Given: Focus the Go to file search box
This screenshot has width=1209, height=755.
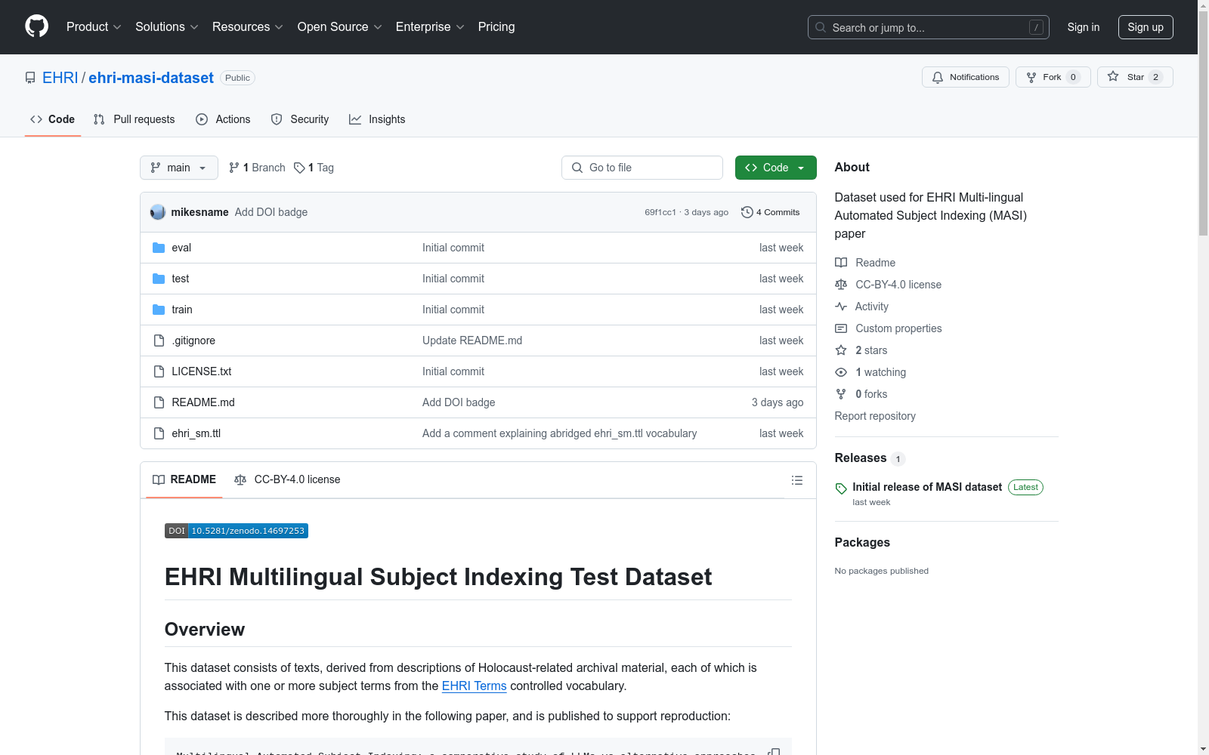Looking at the screenshot, I should click(642, 168).
